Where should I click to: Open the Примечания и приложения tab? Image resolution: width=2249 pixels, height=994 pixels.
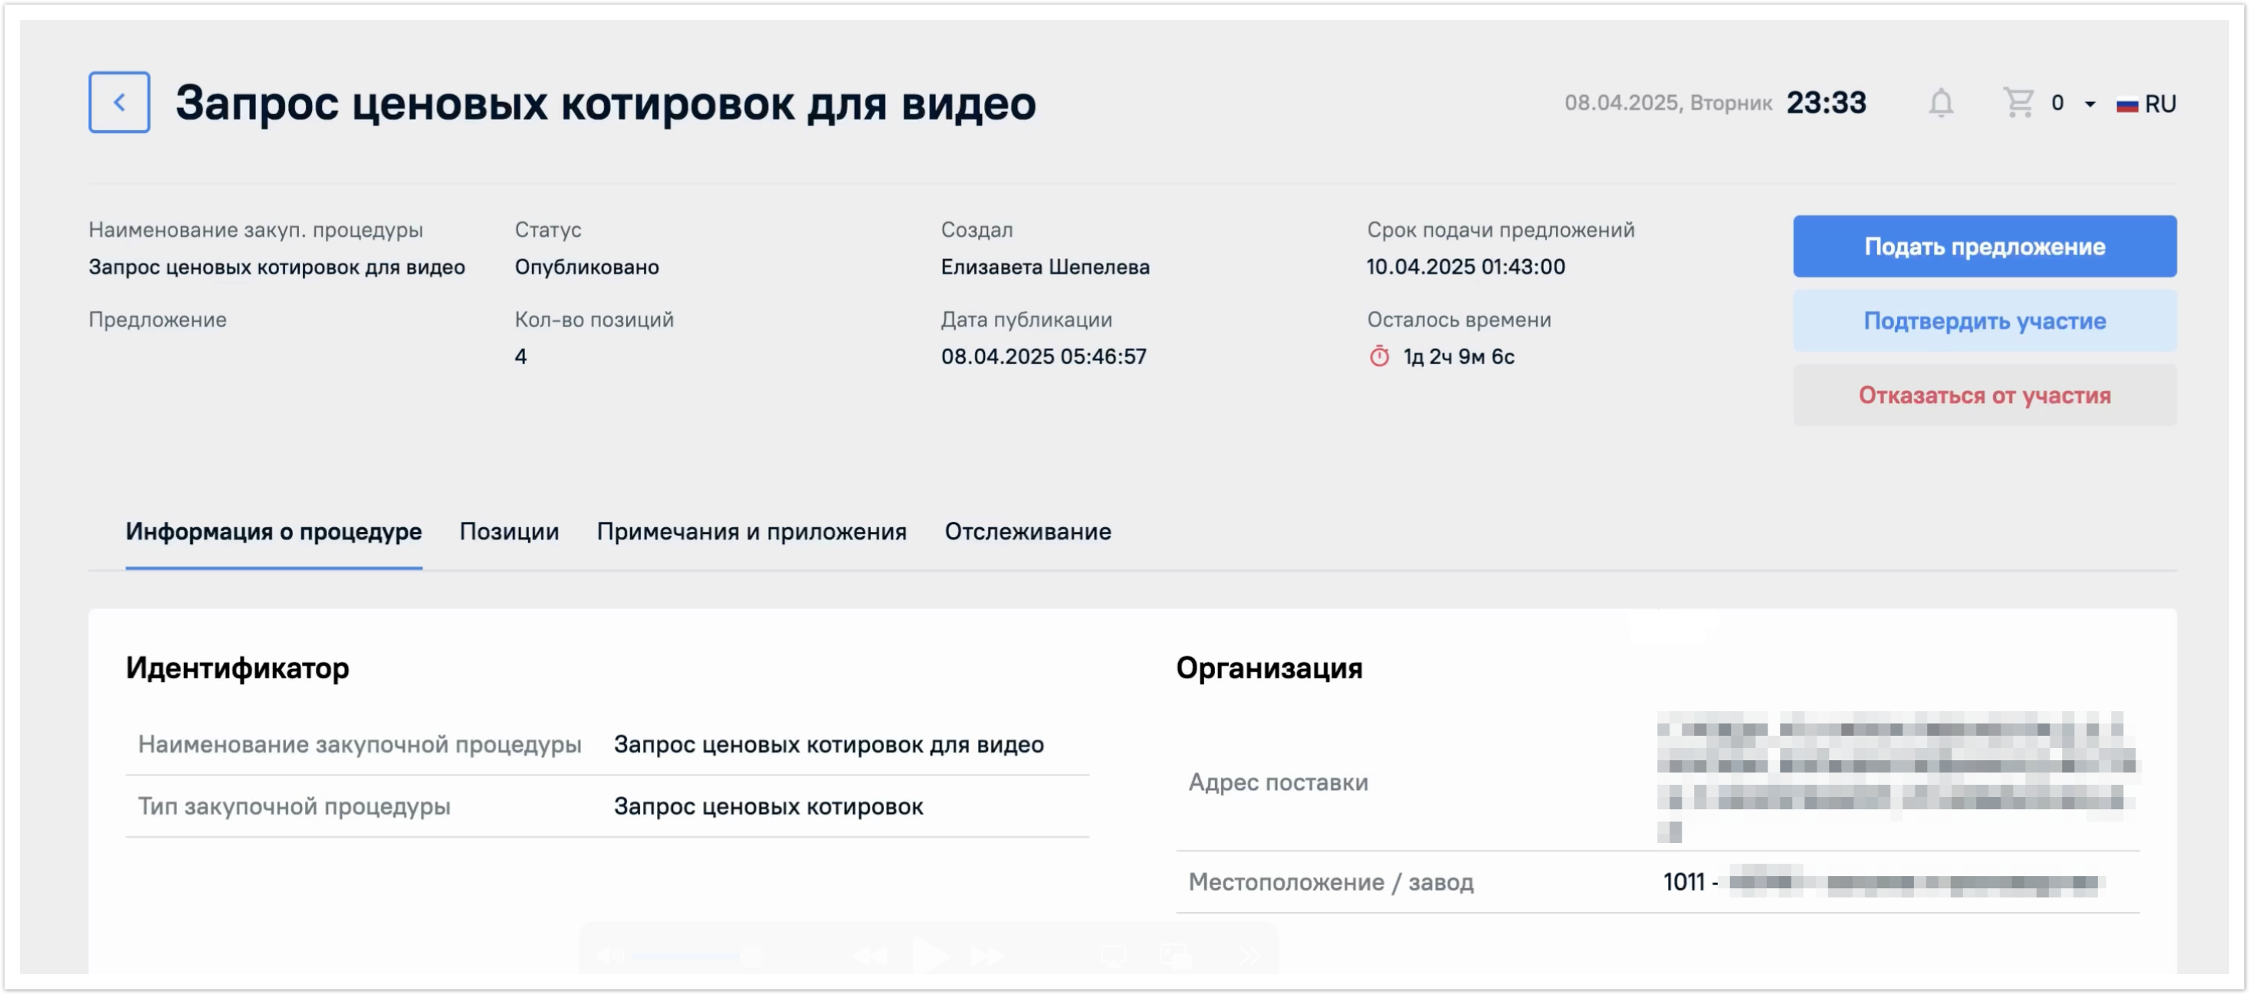point(751,531)
